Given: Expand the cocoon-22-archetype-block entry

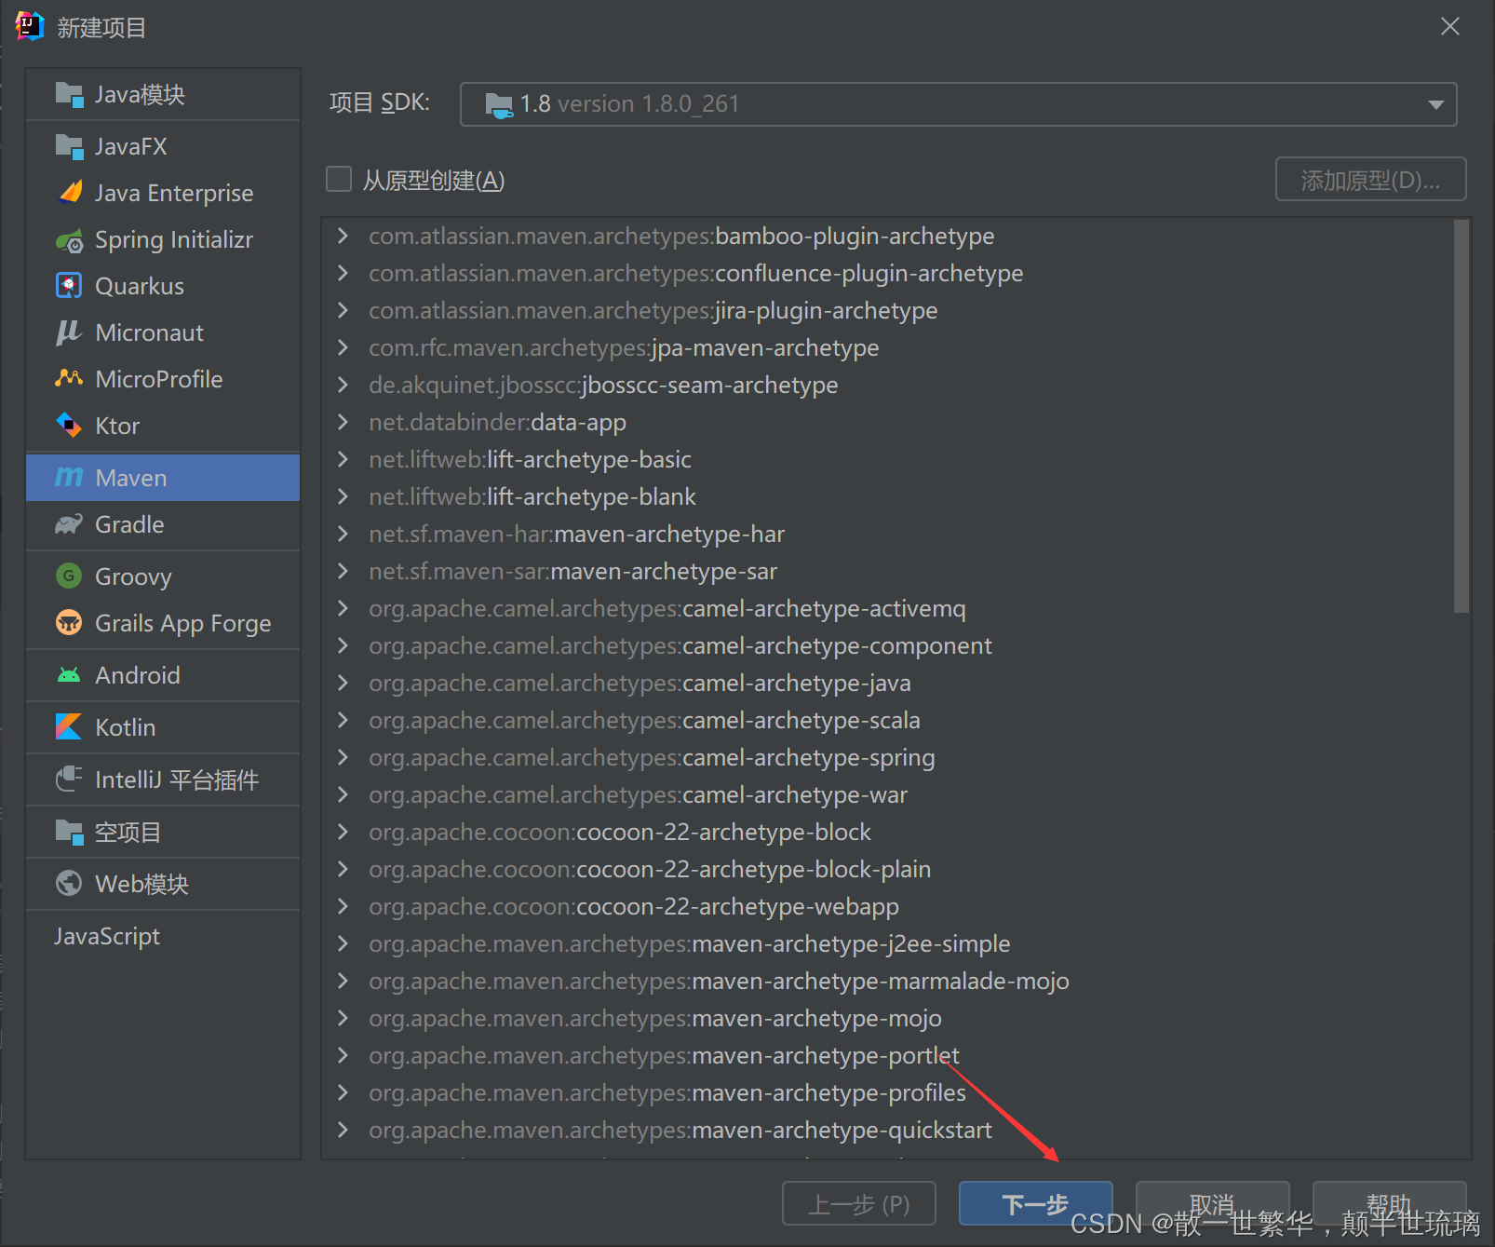Looking at the screenshot, I should (343, 832).
